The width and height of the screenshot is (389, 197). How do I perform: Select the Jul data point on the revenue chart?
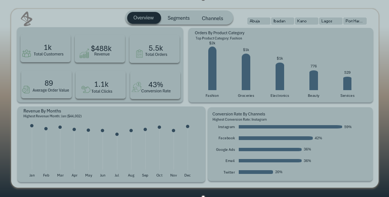117,134
